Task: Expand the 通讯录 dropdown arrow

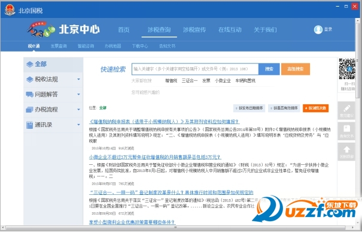Action: click(x=78, y=125)
